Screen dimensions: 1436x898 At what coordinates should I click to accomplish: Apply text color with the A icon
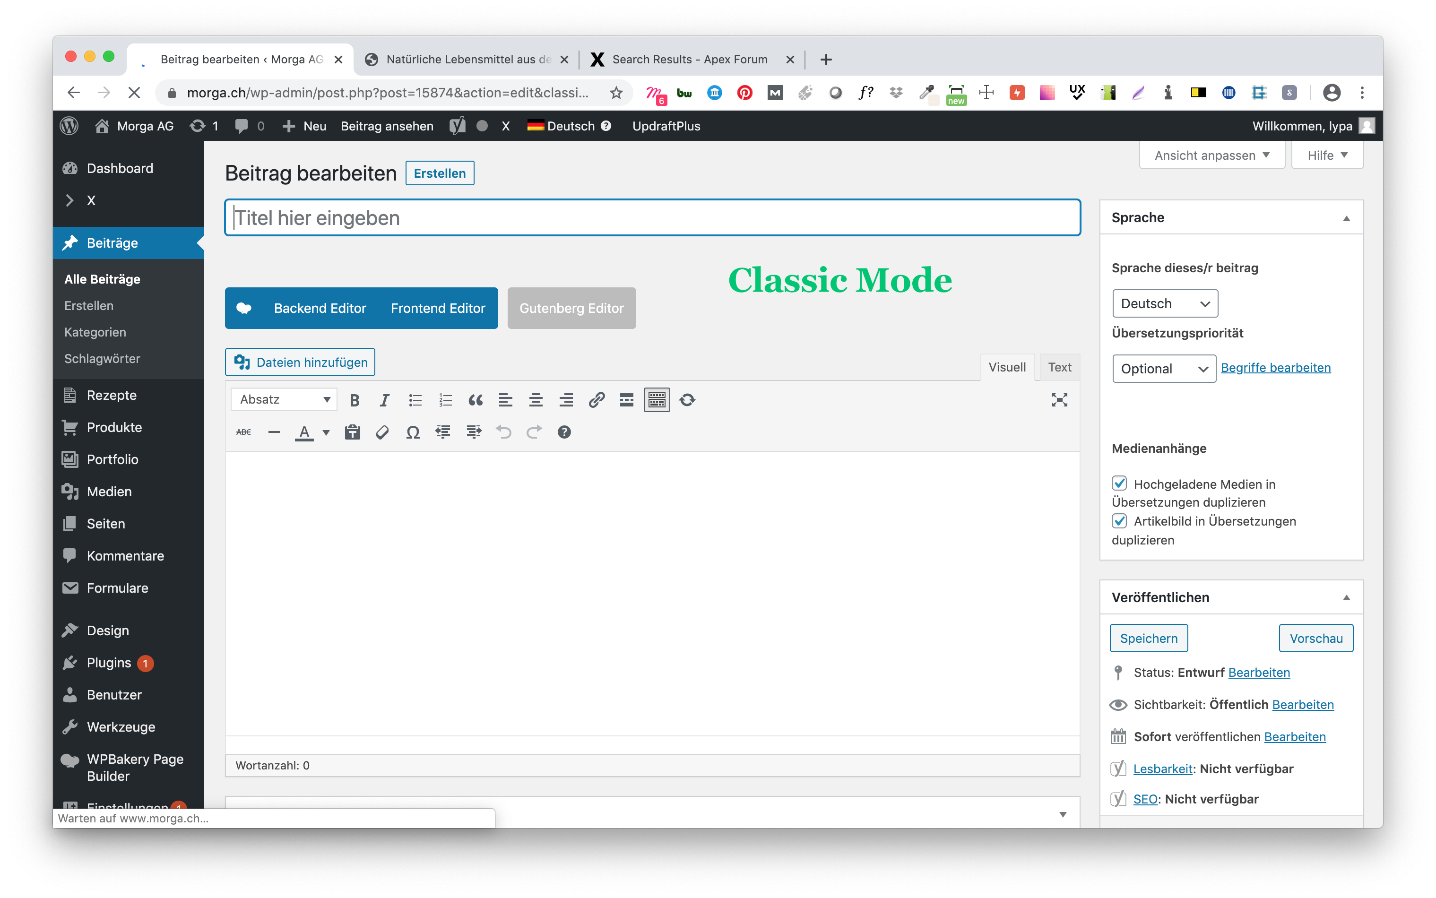coord(304,432)
